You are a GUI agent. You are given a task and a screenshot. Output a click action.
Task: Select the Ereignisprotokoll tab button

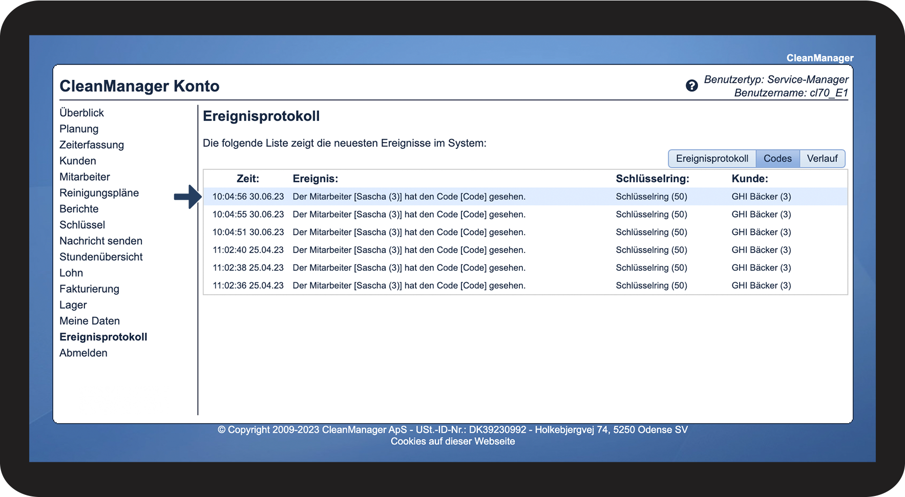click(x=712, y=159)
